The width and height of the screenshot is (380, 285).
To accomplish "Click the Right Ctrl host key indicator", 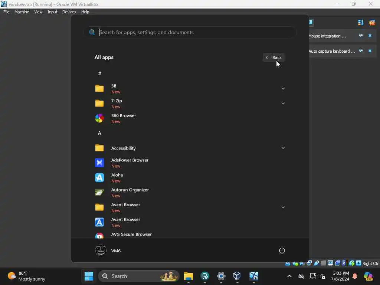I will [x=371, y=263].
